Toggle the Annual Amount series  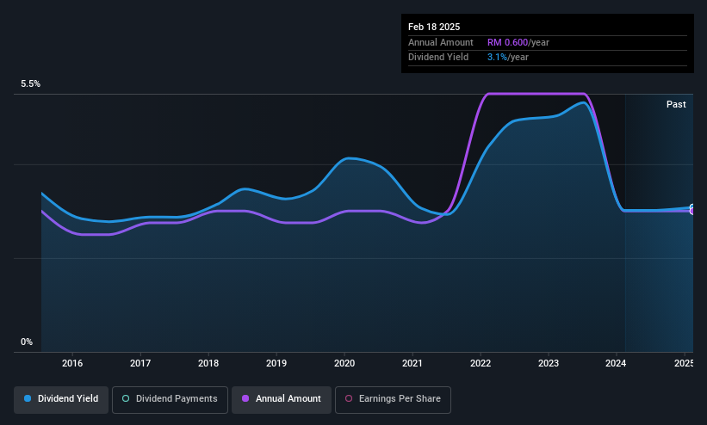pos(282,399)
